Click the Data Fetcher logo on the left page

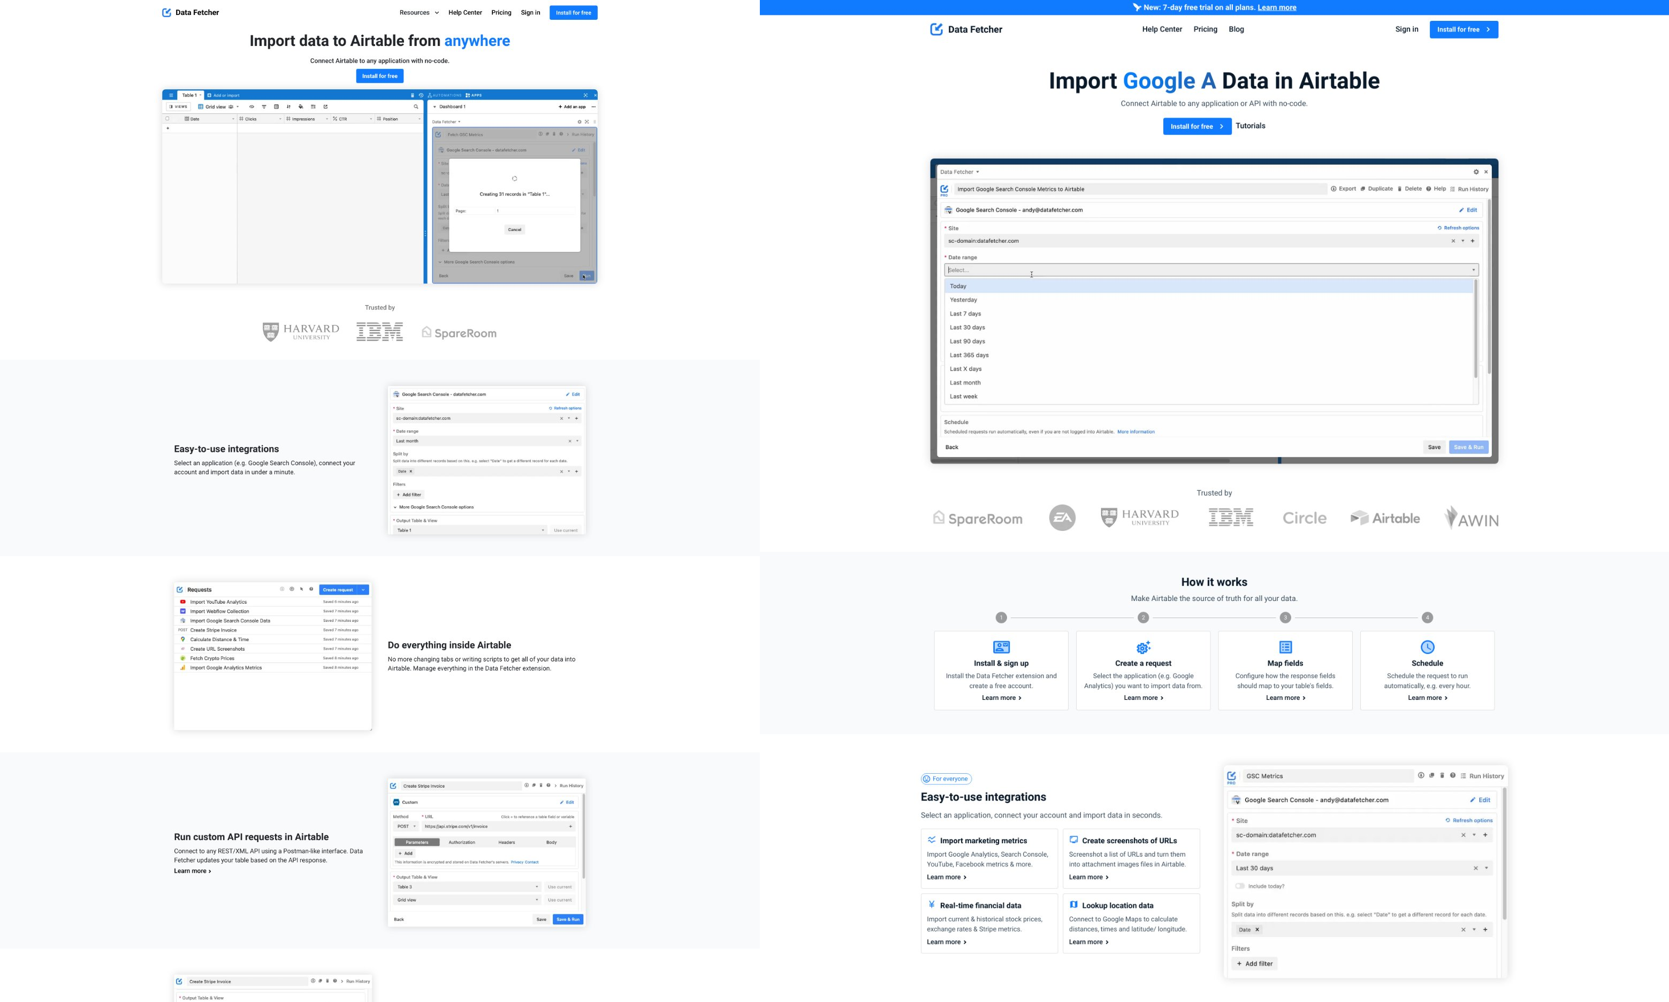click(x=190, y=12)
